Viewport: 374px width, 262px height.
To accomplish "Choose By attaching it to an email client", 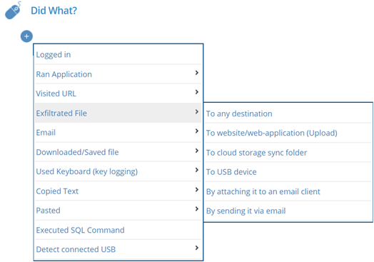I will (x=288, y=191).
